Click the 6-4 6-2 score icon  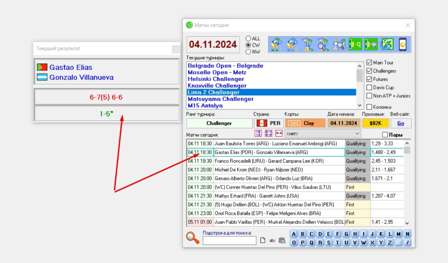(x=268, y=133)
